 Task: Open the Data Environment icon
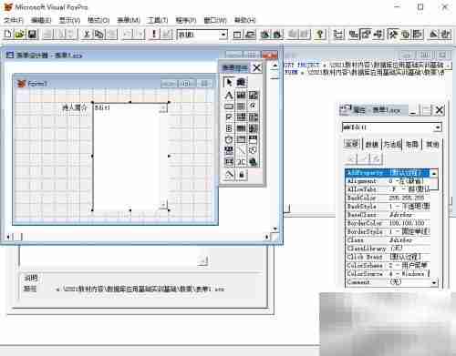coord(353,35)
